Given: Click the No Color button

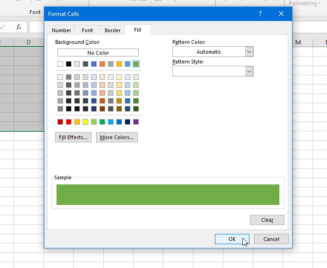Looking at the screenshot, I should tap(98, 53).
